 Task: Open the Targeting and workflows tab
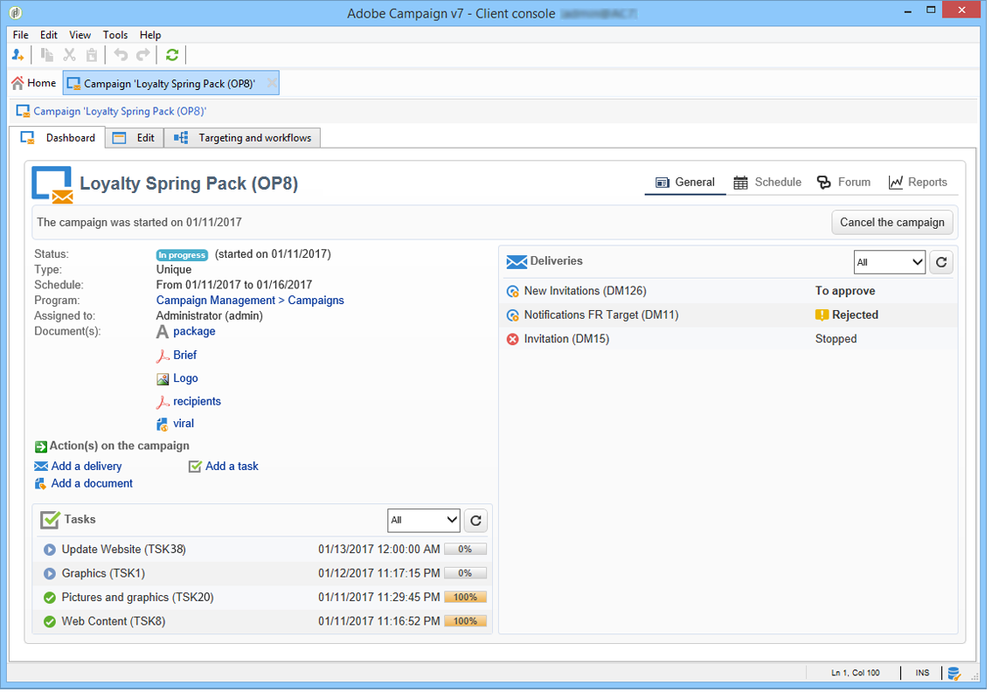(242, 138)
